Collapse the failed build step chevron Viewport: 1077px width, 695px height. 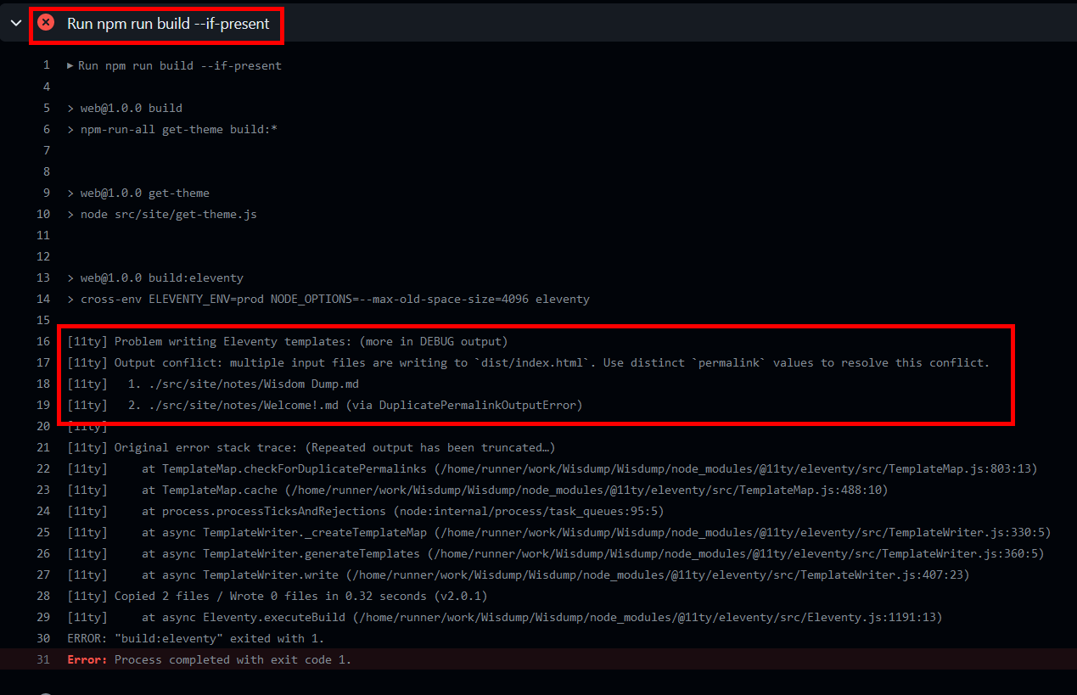pyautogui.click(x=15, y=23)
